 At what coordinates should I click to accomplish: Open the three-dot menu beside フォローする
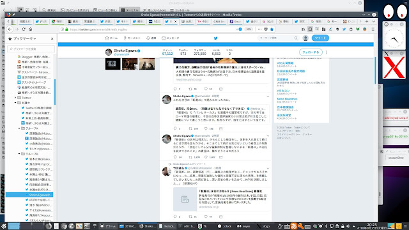[x=327, y=52]
